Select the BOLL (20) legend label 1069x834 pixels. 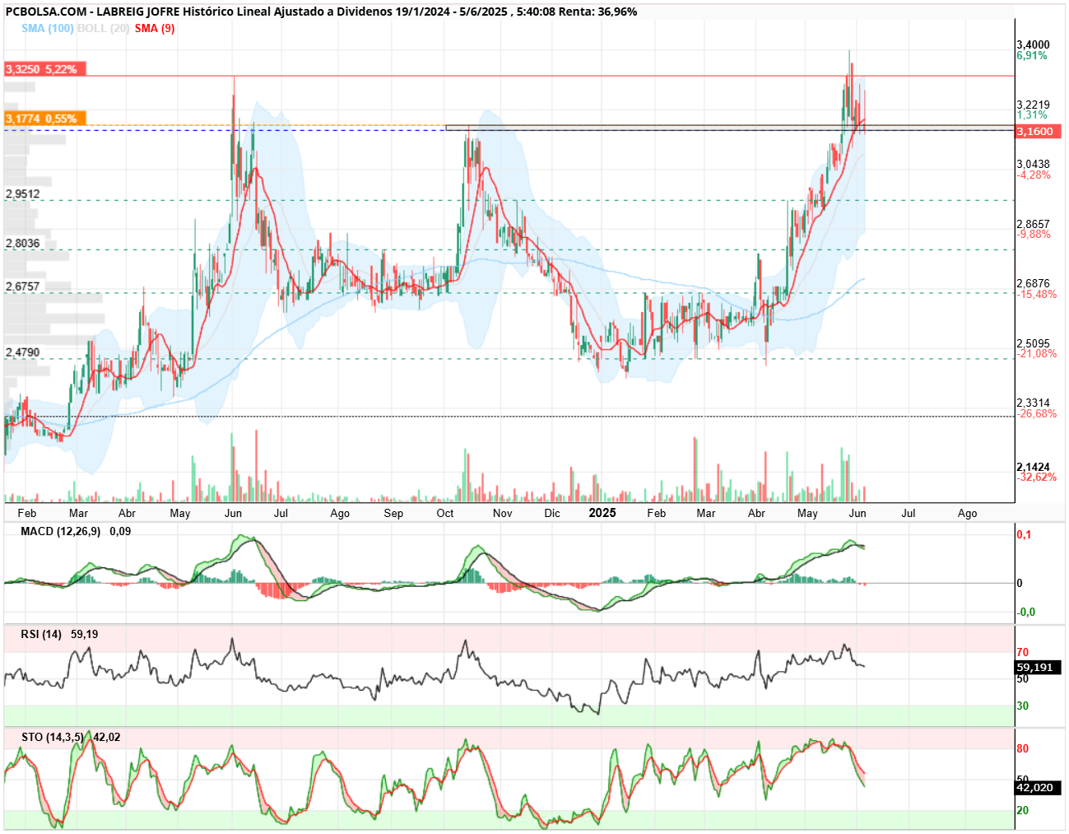[103, 28]
